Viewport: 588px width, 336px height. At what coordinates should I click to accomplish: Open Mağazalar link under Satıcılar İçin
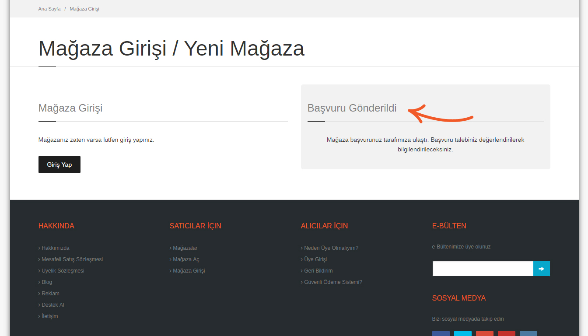[x=185, y=248]
